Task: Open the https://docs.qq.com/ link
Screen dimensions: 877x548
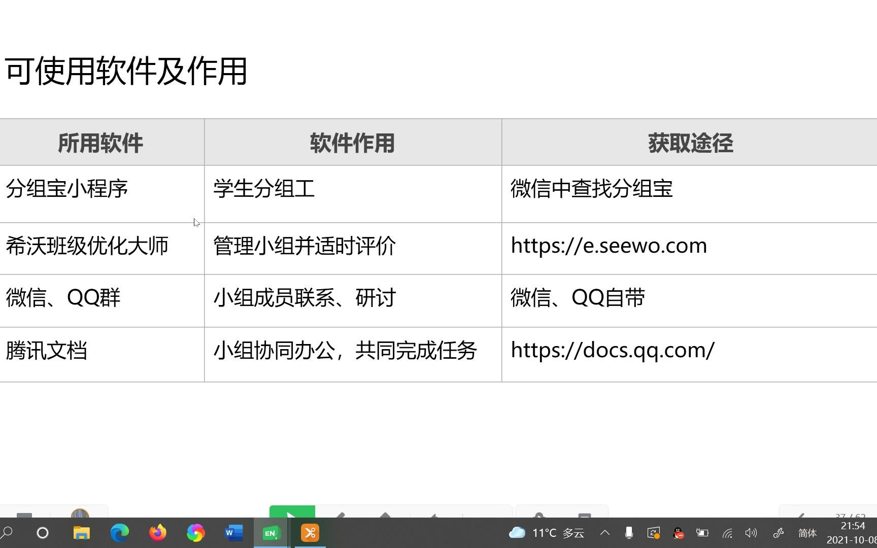Action: (x=613, y=350)
